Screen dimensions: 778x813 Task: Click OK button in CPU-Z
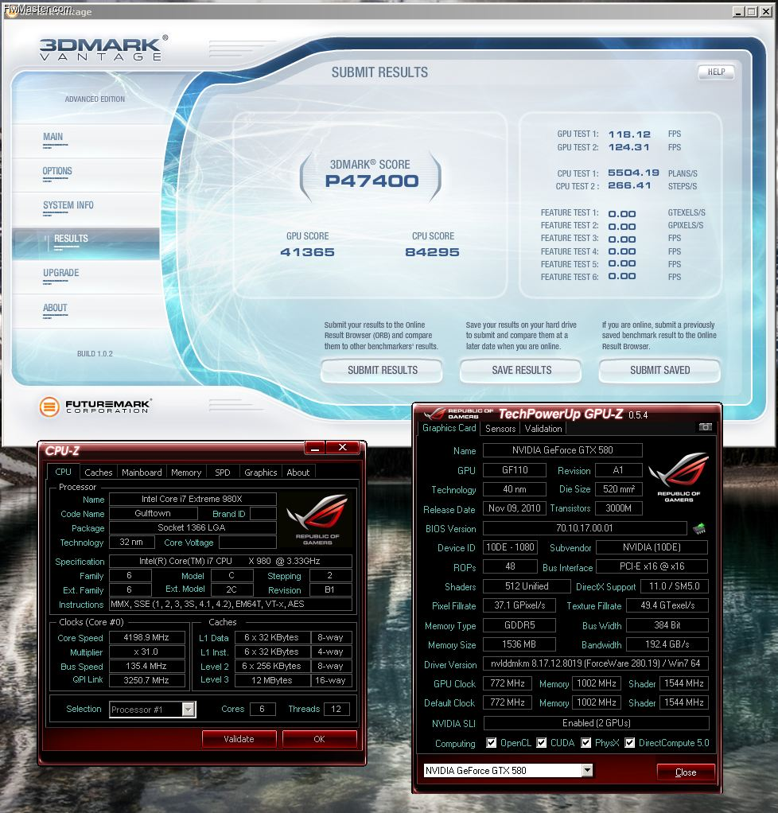[320, 739]
